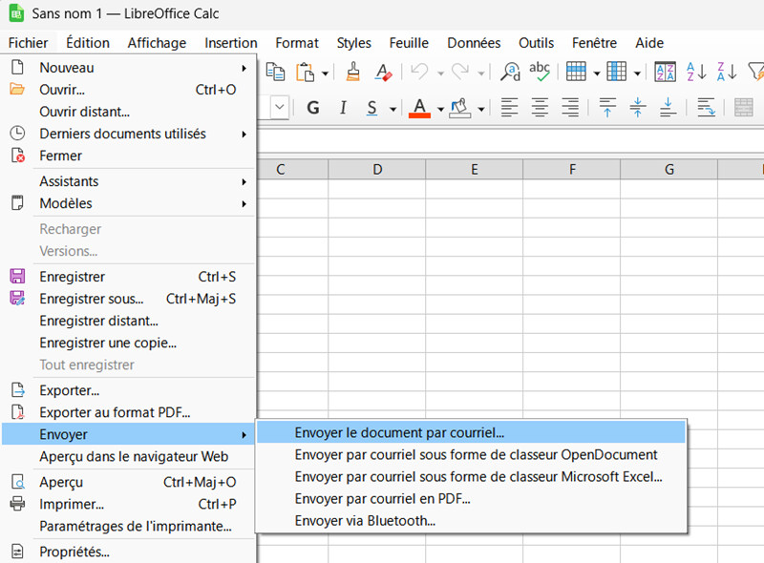This screenshot has height=563, width=764.
Task: Expand the Derniers documents utilisés submenu
Action: (122, 134)
